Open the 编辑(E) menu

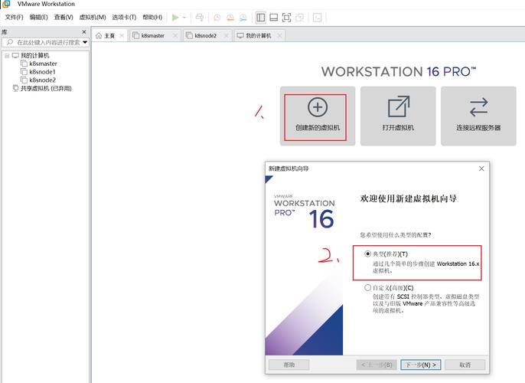[38, 17]
